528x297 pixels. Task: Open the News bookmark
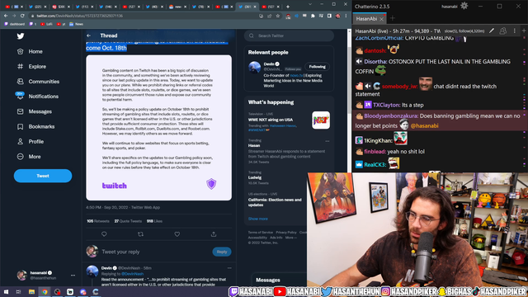pos(76,24)
